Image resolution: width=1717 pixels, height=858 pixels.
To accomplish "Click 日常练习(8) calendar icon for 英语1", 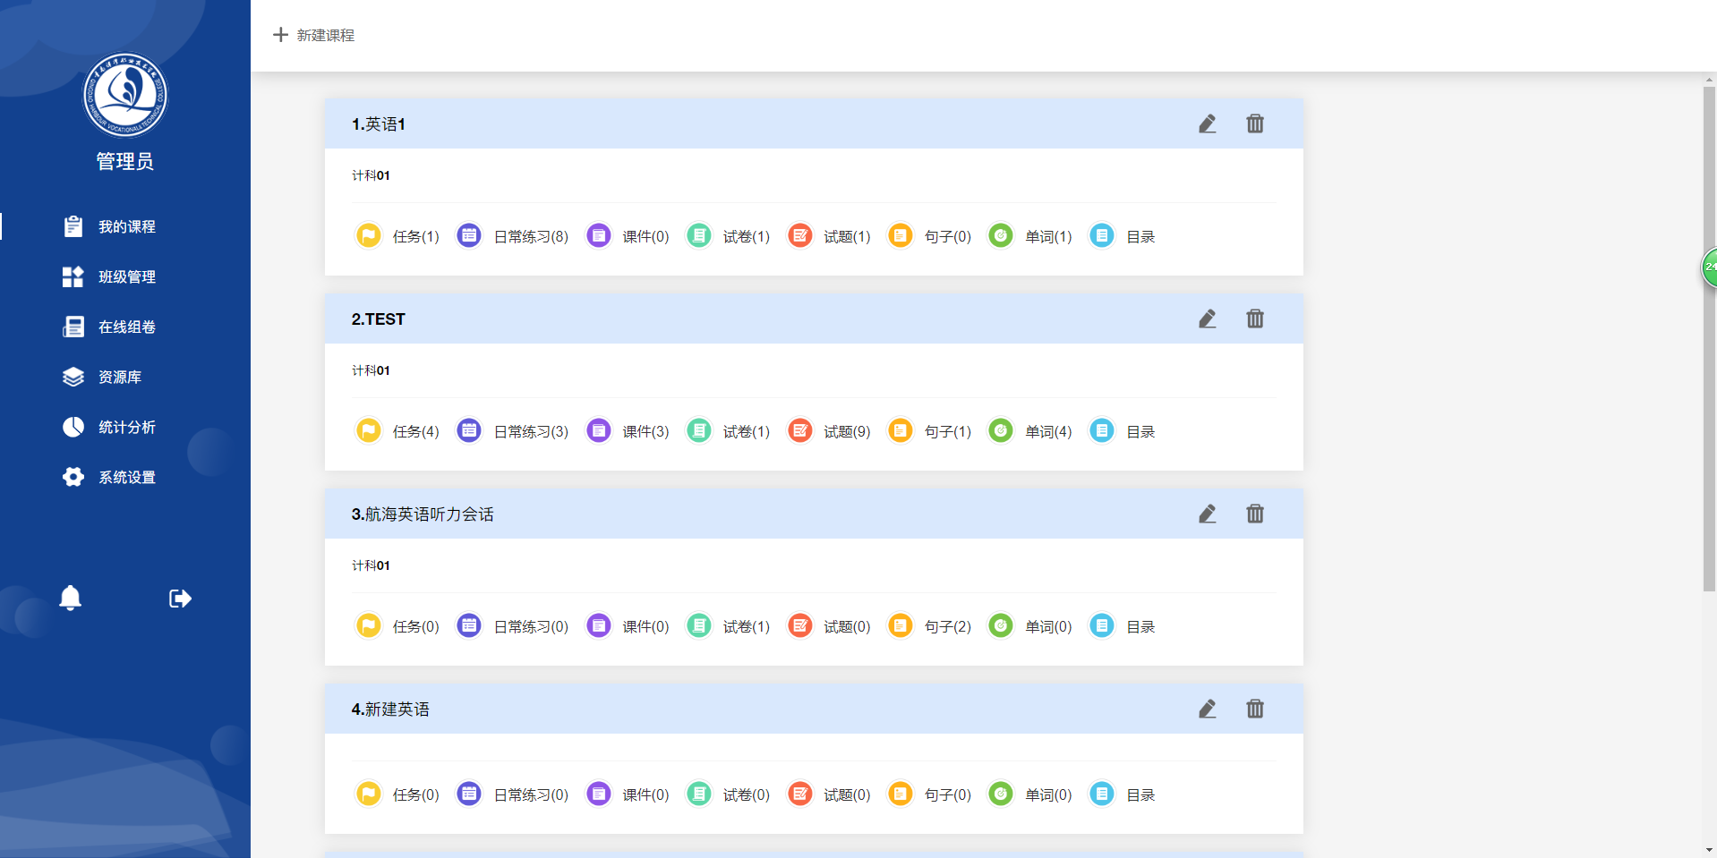I will point(469,236).
